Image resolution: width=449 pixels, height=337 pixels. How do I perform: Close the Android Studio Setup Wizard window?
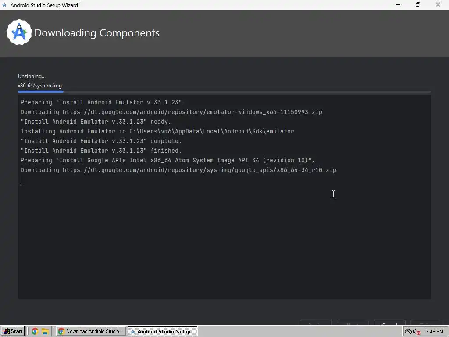pos(438,5)
